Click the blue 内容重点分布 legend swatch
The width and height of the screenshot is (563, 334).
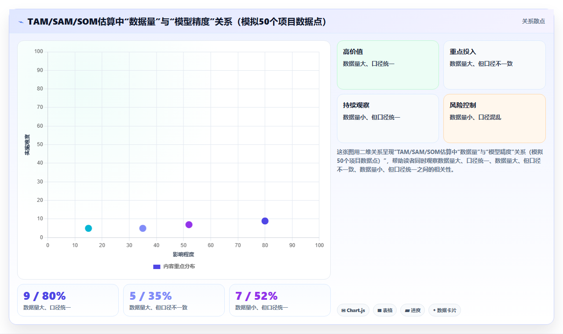(x=157, y=266)
